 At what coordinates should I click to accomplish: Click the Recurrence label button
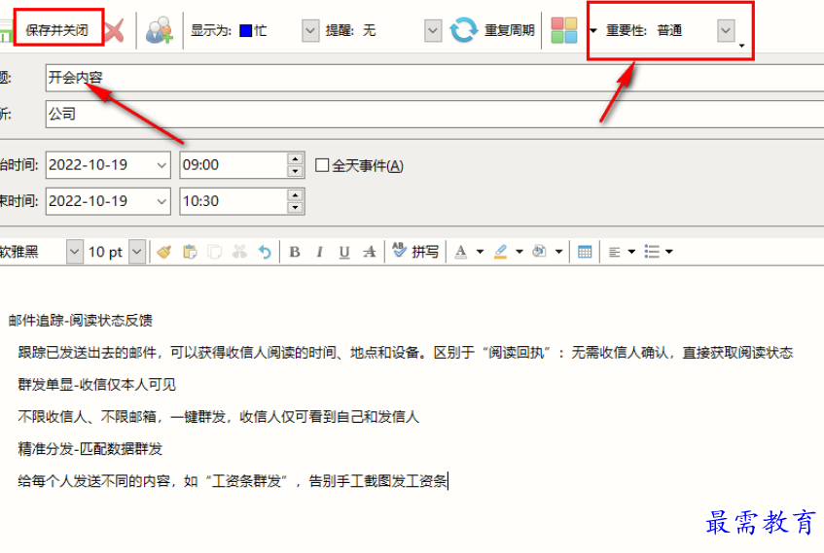[509, 30]
